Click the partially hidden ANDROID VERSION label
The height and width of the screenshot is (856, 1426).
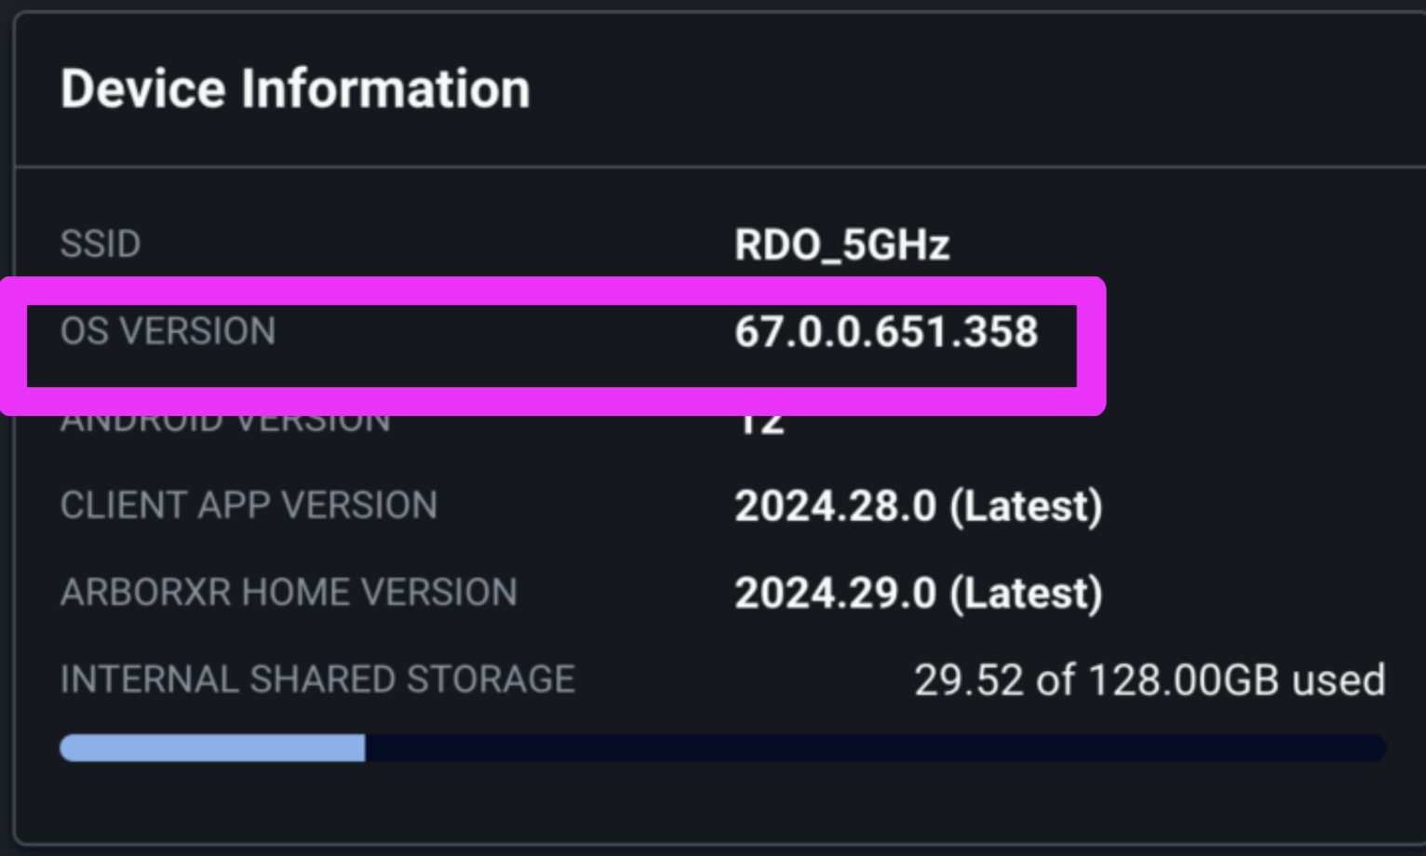[225, 424]
